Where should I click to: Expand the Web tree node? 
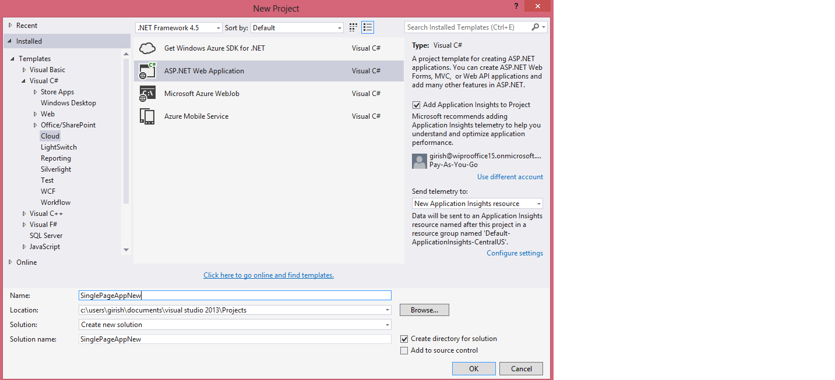(35, 114)
